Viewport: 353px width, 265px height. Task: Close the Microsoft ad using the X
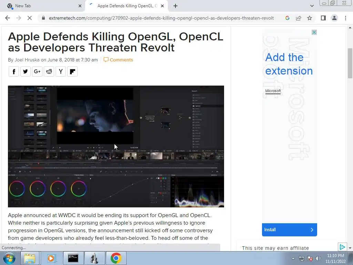coord(314,32)
